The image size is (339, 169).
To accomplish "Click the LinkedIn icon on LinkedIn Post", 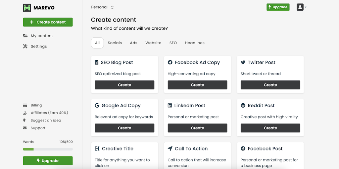I will 170,106.
